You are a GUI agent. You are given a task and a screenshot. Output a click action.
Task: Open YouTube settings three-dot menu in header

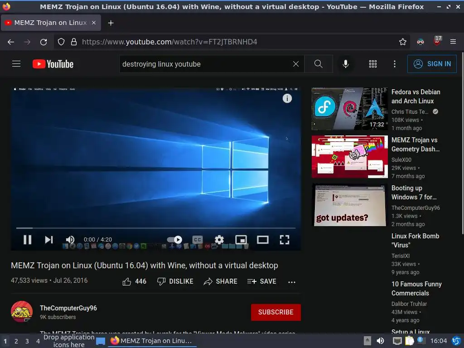(x=395, y=64)
